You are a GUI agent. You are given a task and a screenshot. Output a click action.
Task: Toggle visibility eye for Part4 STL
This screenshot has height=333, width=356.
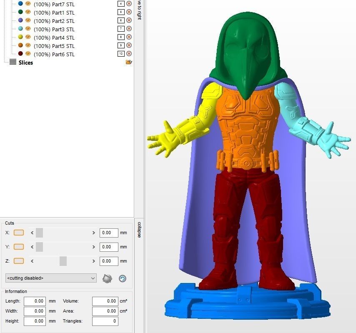[x=28, y=37]
